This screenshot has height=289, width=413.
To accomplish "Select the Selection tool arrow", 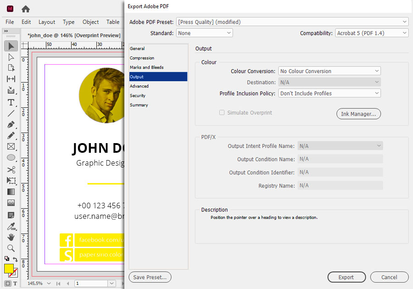I will click(11, 46).
